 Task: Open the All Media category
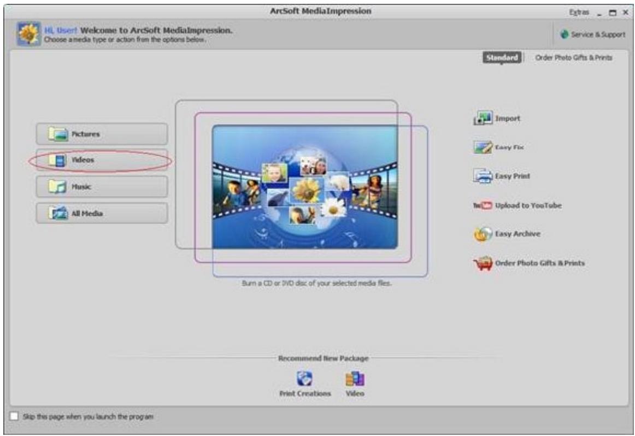coord(102,213)
